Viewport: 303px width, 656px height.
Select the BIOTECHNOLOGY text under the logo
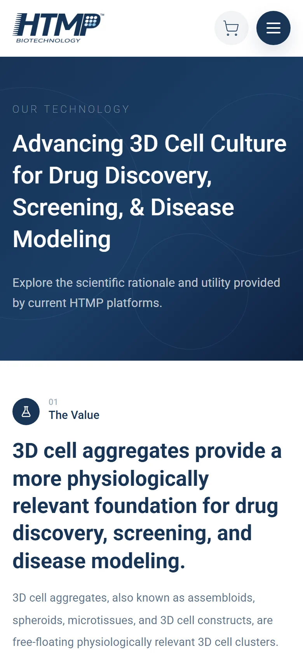tap(48, 40)
